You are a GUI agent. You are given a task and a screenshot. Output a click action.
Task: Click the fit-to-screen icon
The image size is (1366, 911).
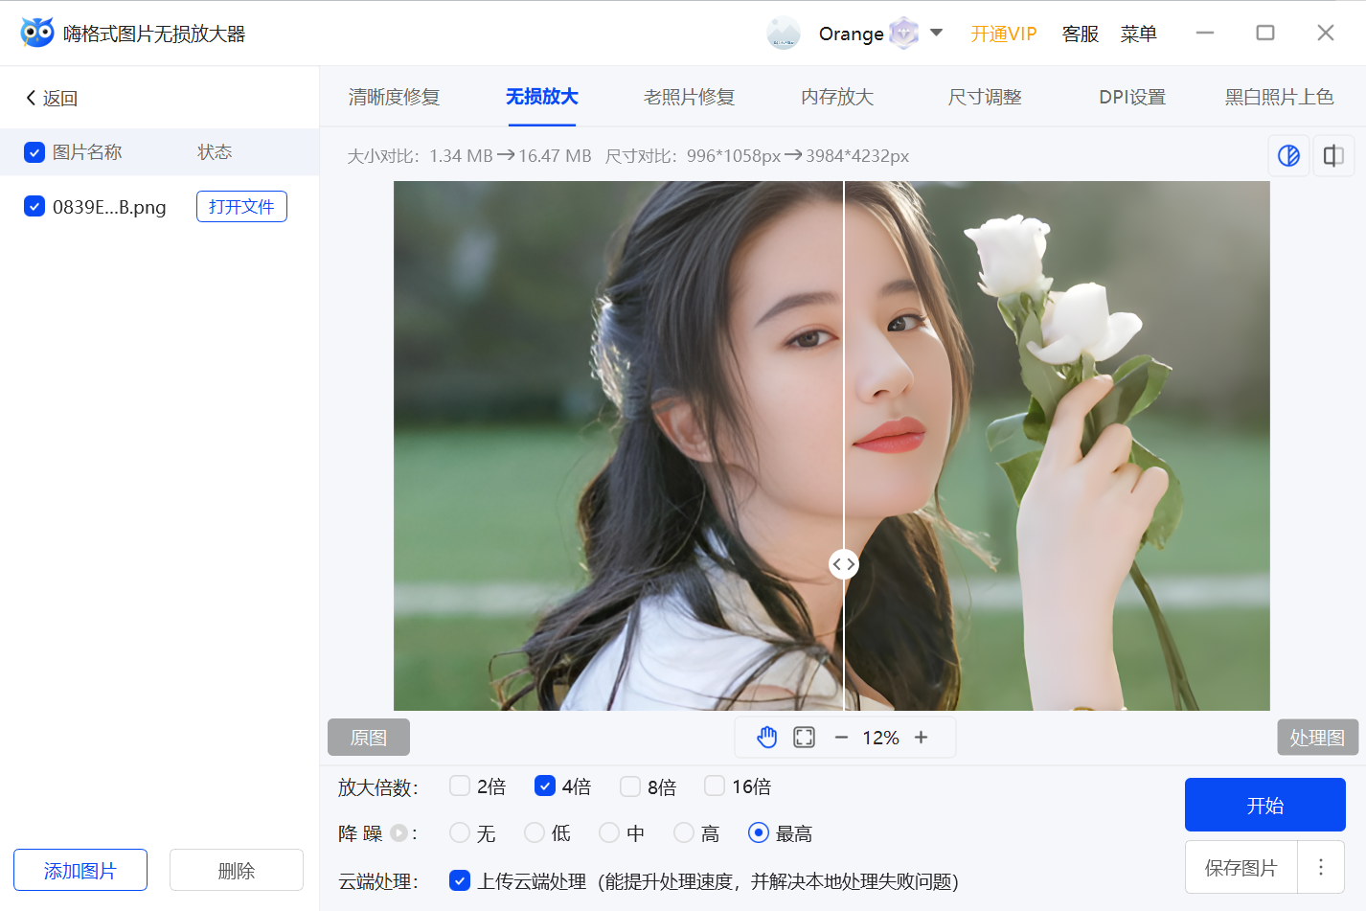(x=804, y=737)
